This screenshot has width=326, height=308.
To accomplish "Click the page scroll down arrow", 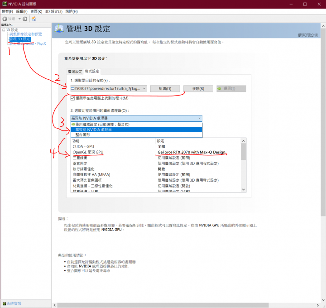I will tap(323, 300).
